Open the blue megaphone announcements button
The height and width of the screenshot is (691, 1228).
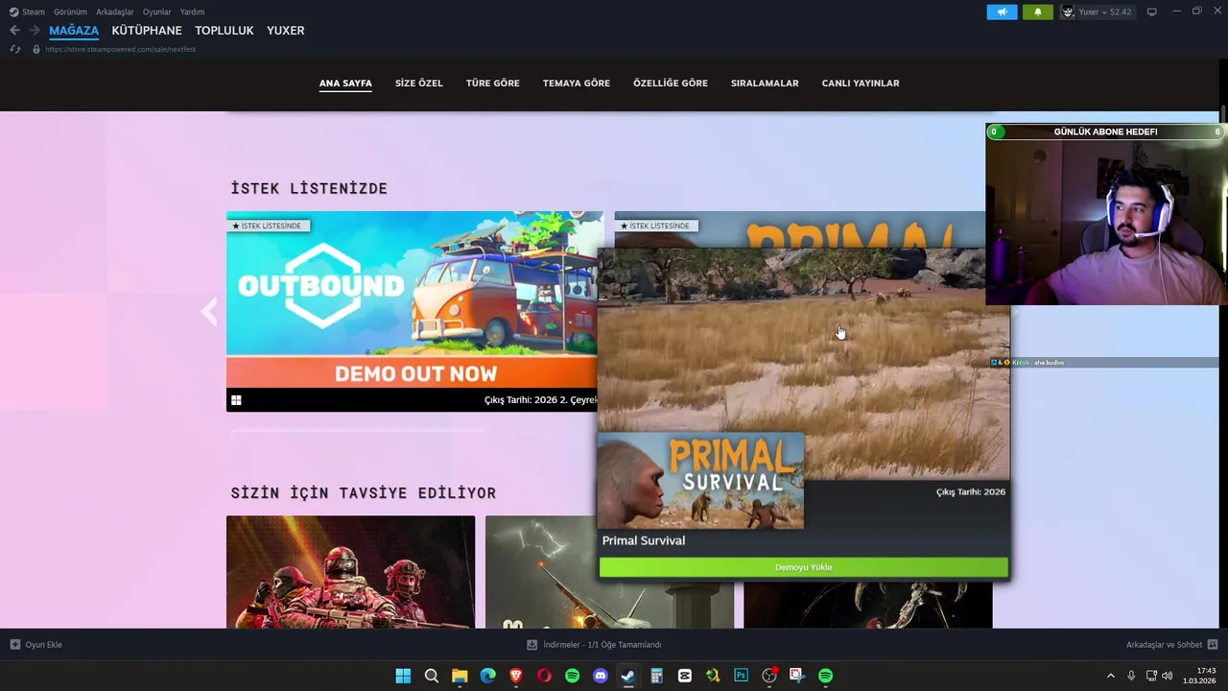click(1002, 12)
